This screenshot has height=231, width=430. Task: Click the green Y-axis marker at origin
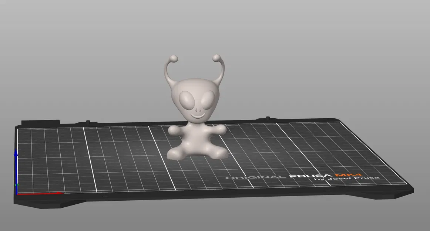[x=16, y=185]
